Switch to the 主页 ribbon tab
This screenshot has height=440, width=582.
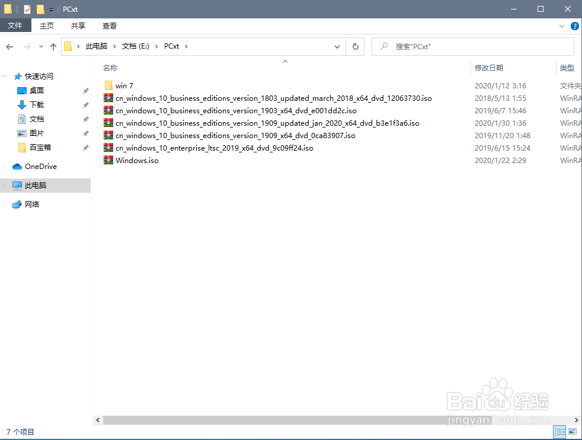47,25
